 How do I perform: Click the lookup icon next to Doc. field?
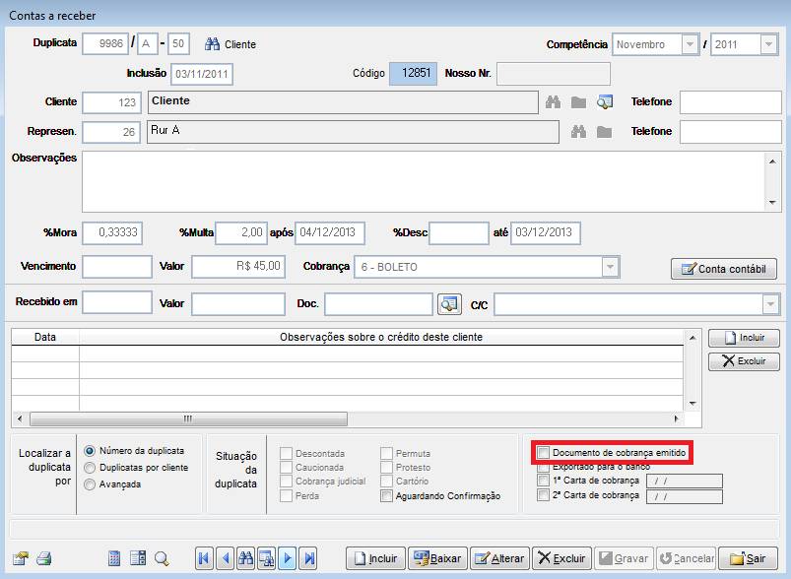click(449, 304)
